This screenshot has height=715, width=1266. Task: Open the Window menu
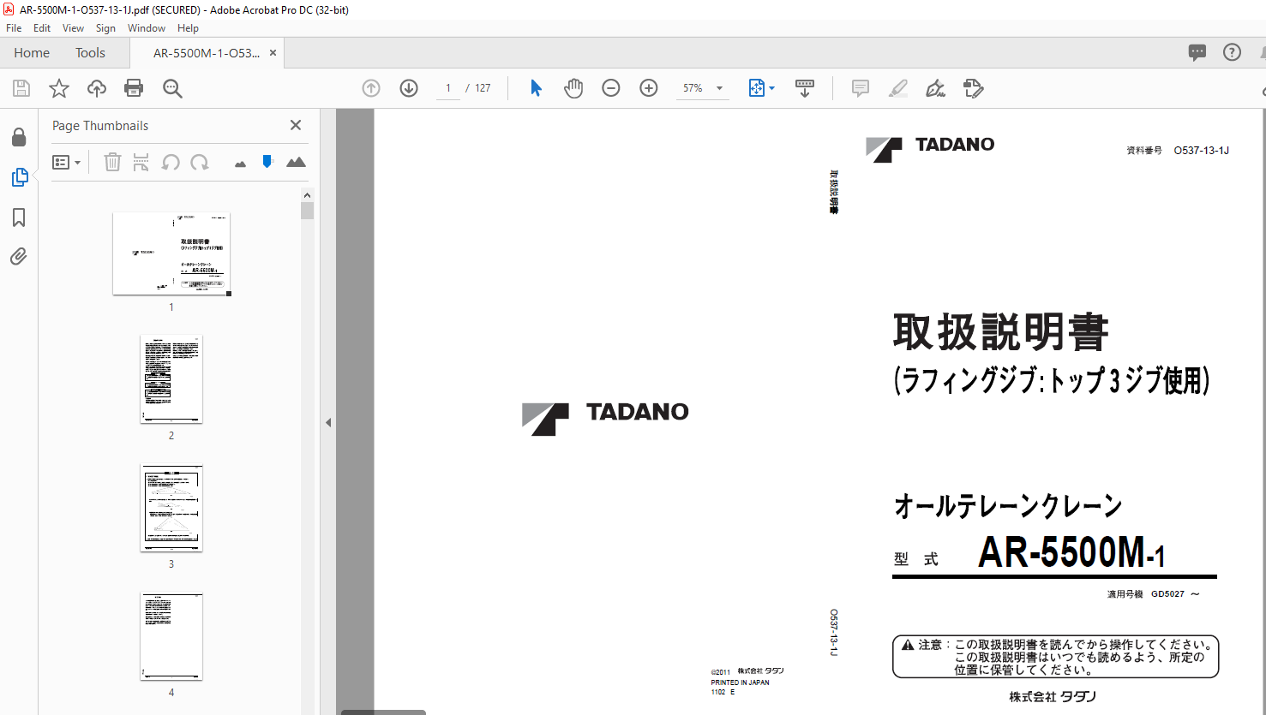(x=147, y=28)
